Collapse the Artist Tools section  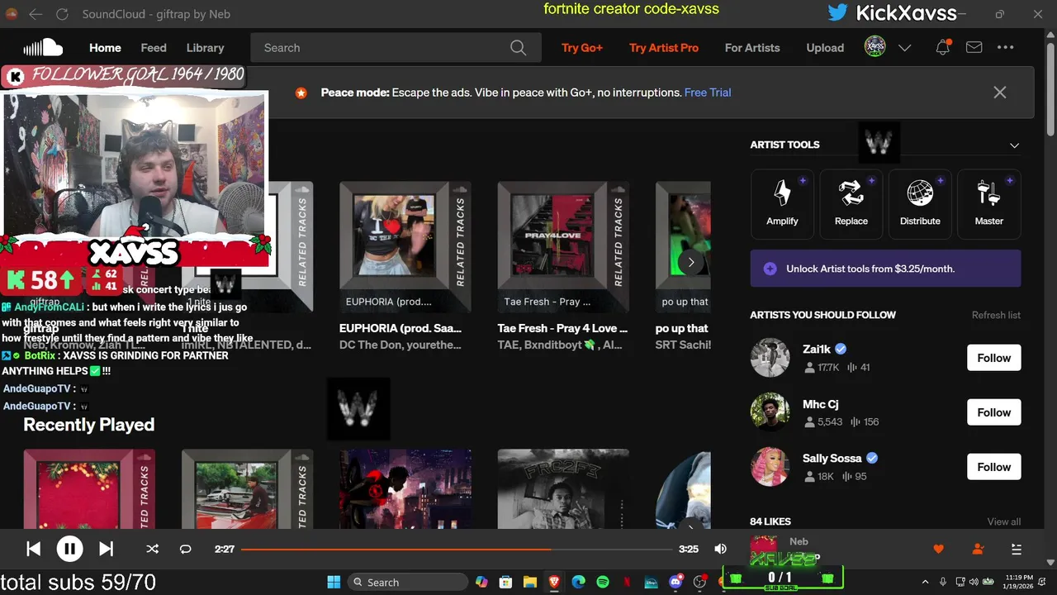click(x=1014, y=145)
